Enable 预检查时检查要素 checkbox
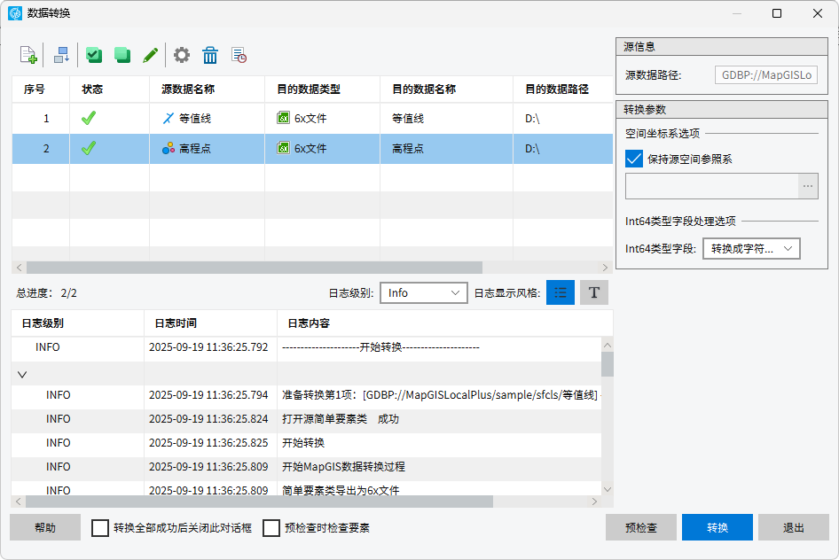Image resolution: width=839 pixels, height=560 pixels. pos(271,528)
